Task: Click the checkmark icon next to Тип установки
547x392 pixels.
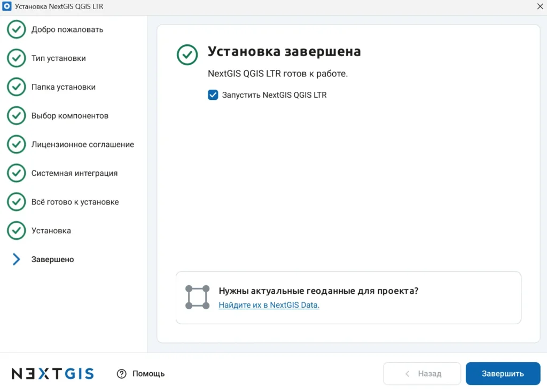Action: [16, 58]
